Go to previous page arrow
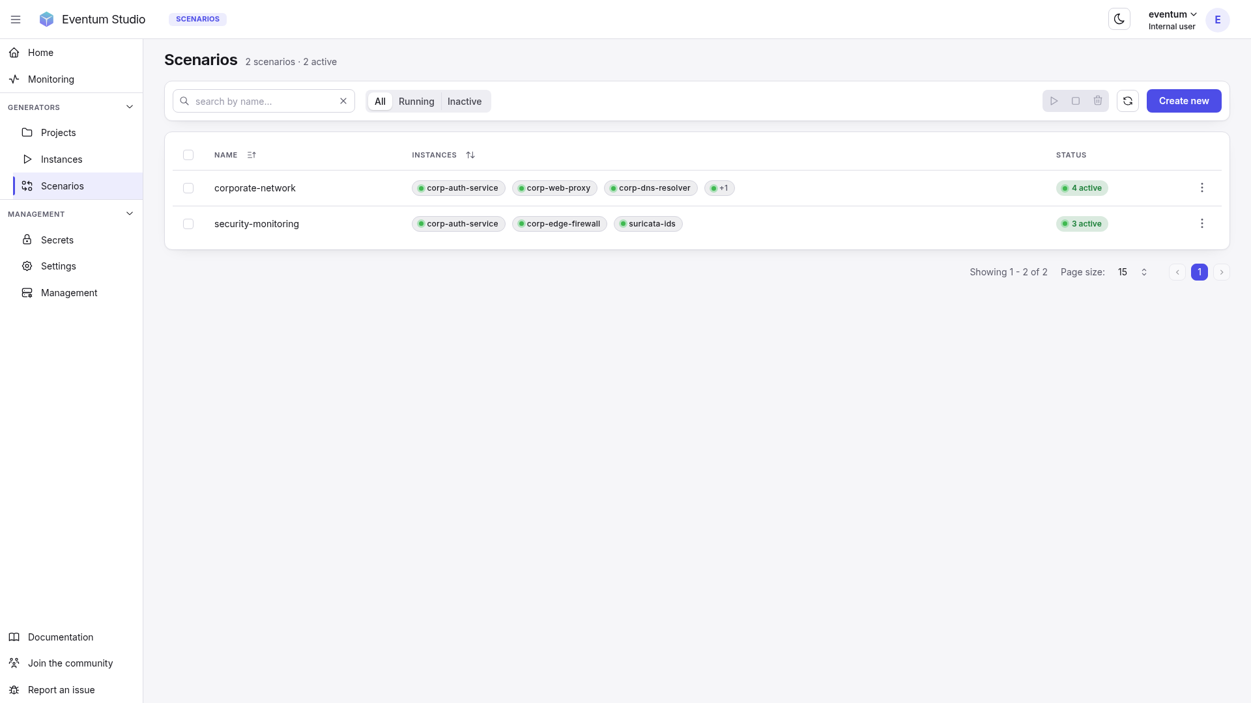Image resolution: width=1251 pixels, height=703 pixels. click(x=1177, y=272)
